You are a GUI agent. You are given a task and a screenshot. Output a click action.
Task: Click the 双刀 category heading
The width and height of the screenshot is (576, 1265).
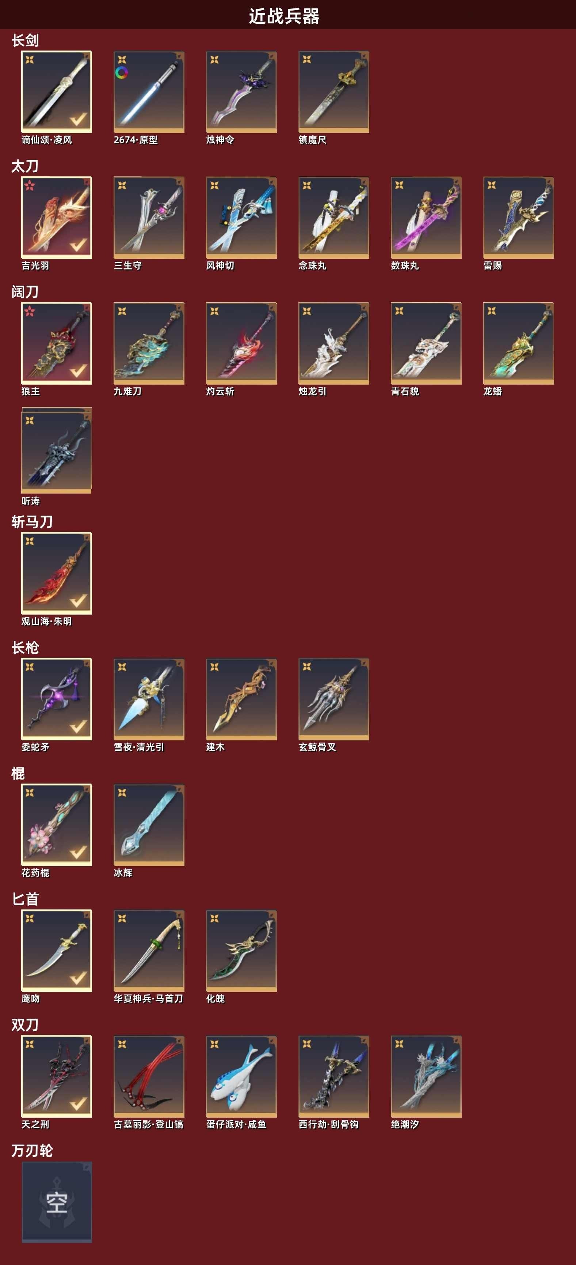click(x=25, y=1025)
